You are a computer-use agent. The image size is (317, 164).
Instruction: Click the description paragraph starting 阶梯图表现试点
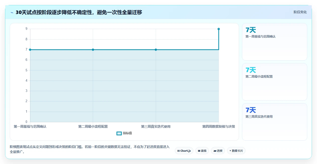90,149
